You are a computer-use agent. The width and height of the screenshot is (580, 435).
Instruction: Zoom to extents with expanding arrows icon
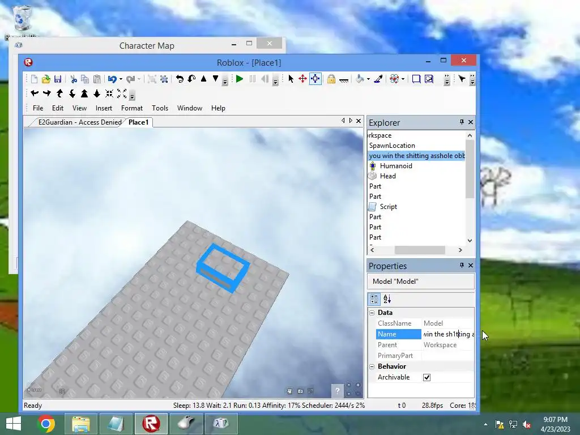(122, 93)
